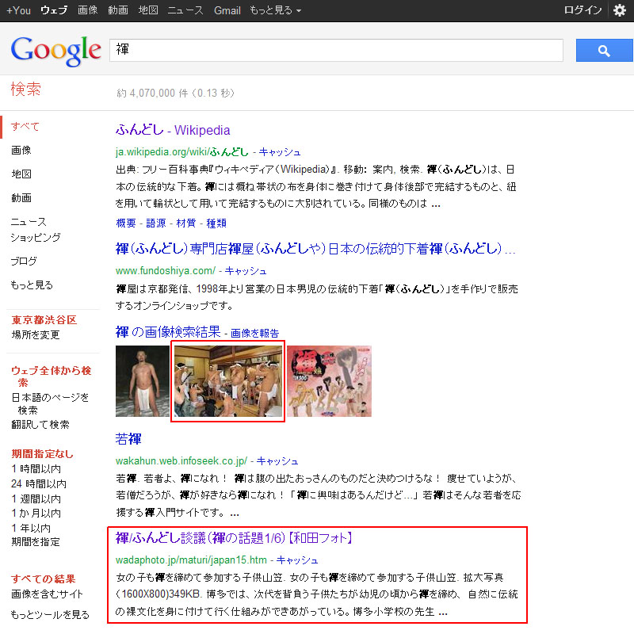Click the Google logo
The image size is (634, 634).
tap(55, 51)
